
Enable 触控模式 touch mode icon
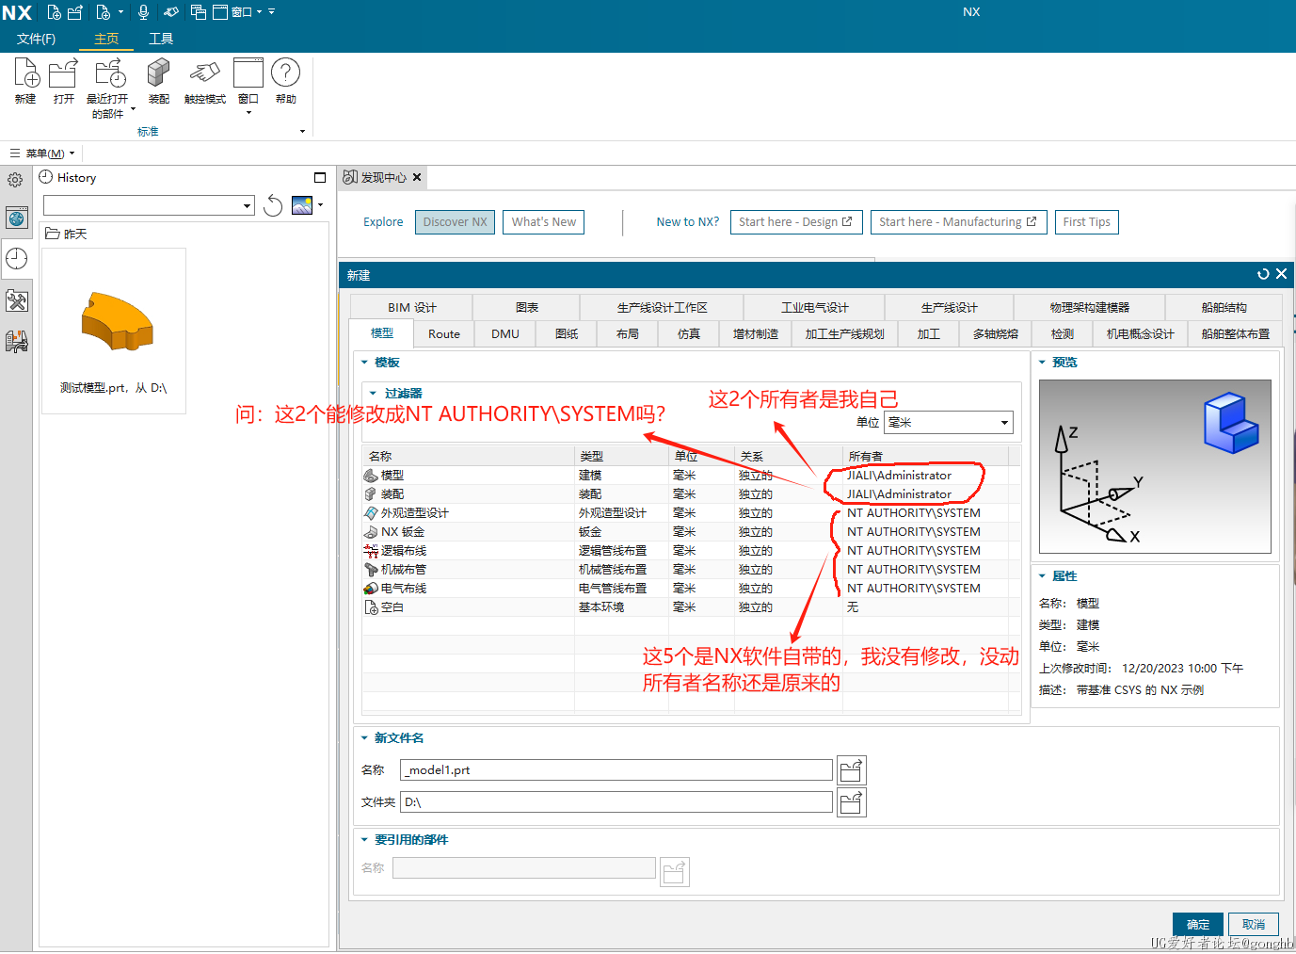pos(204,73)
